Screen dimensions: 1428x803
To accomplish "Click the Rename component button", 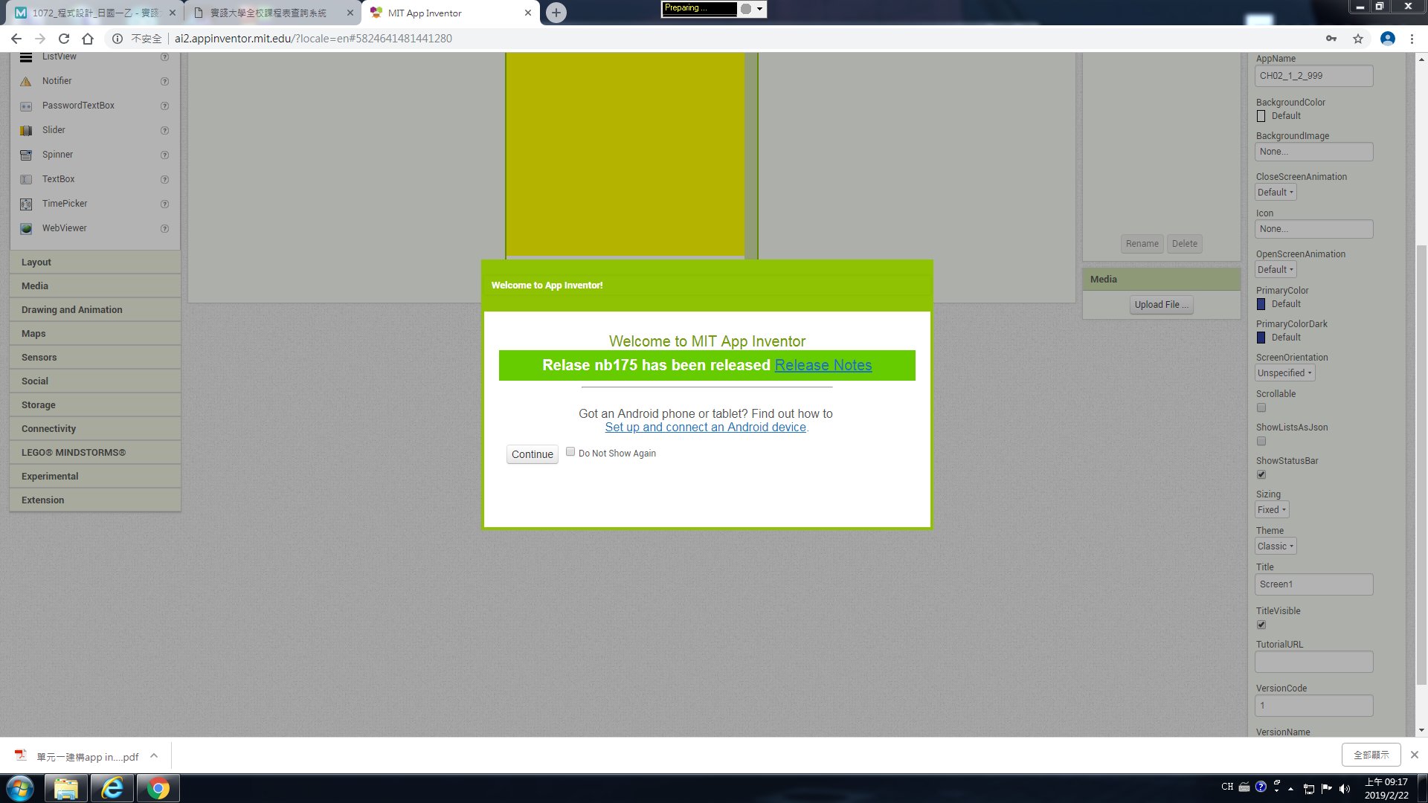I will click(1142, 244).
